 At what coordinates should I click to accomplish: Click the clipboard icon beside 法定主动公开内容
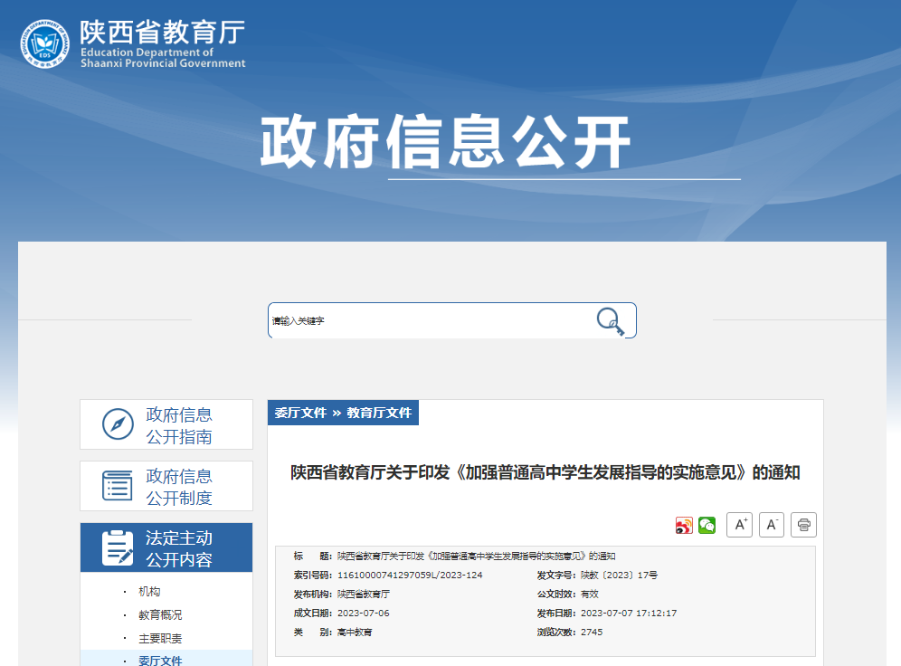point(118,548)
